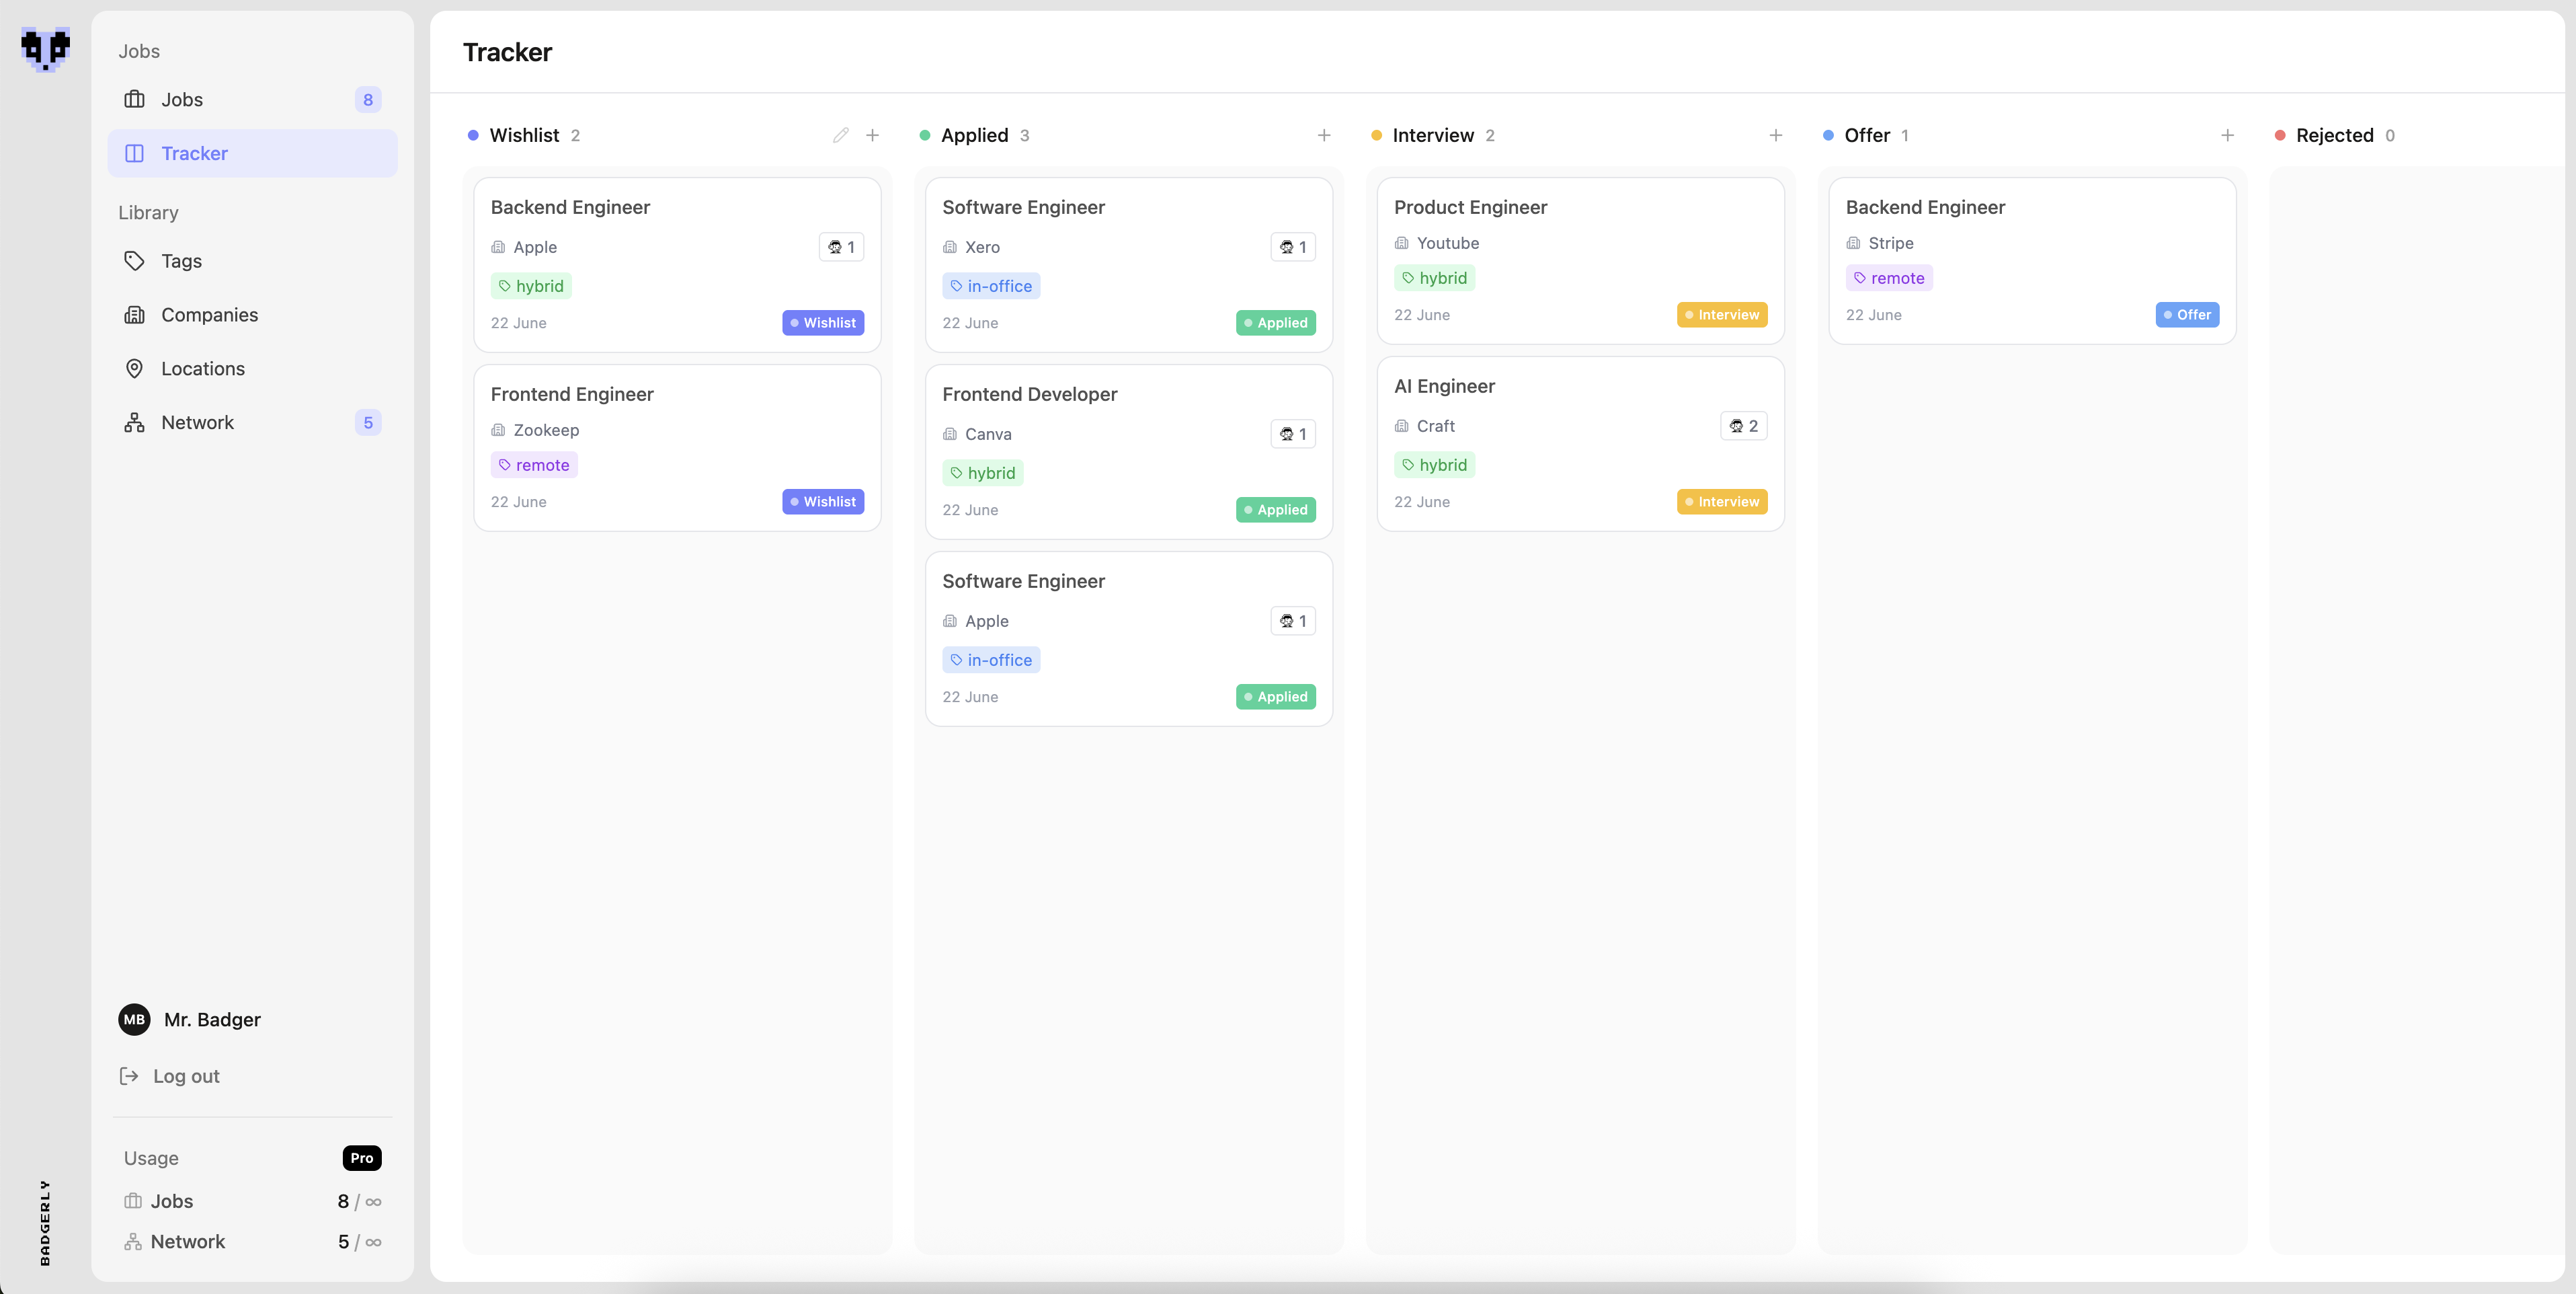Image resolution: width=2576 pixels, height=1294 pixels.
Task: Open contacts badge on AI Engineer card
Action: click(1743, 426)
